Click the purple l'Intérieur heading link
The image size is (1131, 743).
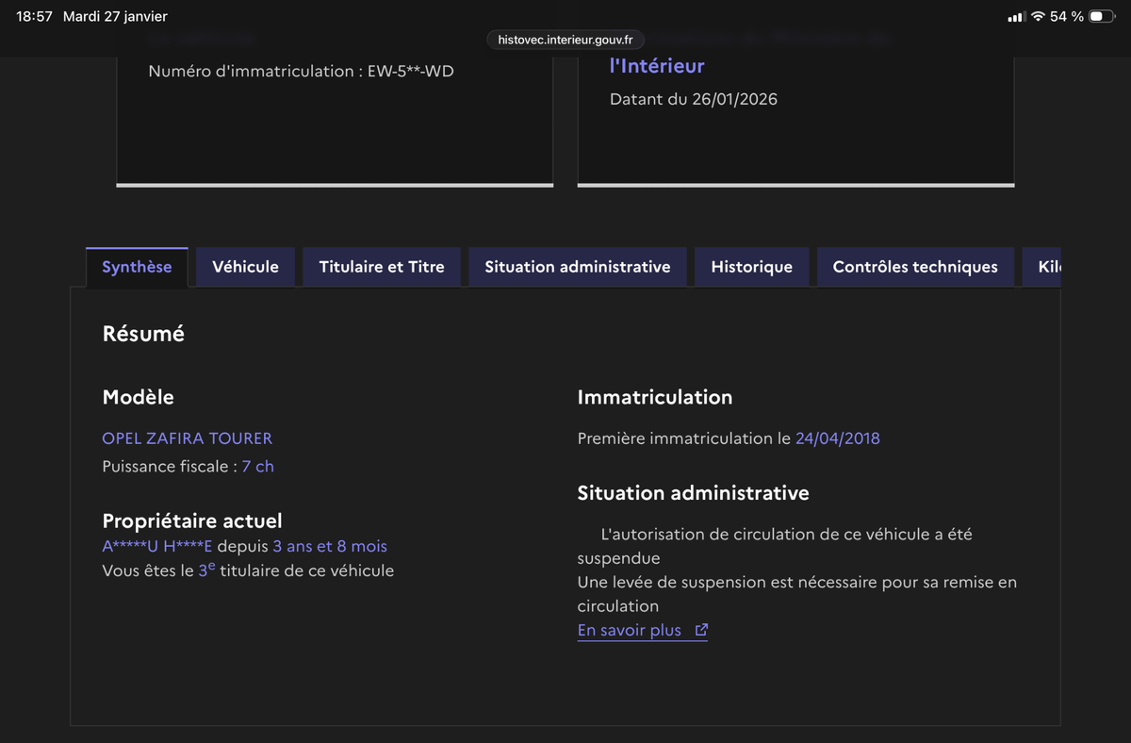click(x=657, y=66)
